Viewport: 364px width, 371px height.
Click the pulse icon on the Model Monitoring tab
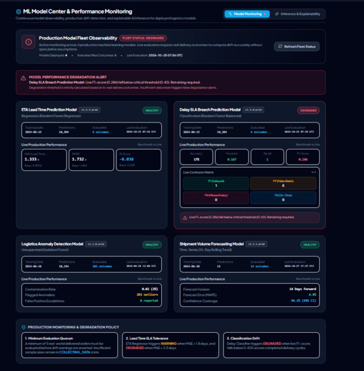pyautogui.click(x=231, y=14)
